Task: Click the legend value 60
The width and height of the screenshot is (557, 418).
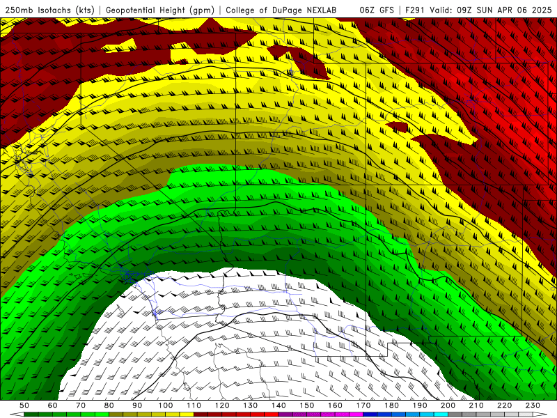Action: coord(53,405)
